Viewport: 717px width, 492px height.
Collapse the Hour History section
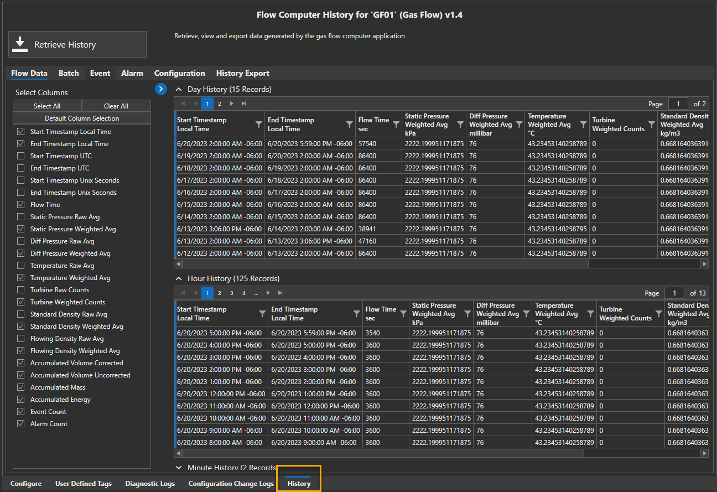point(179,278)
